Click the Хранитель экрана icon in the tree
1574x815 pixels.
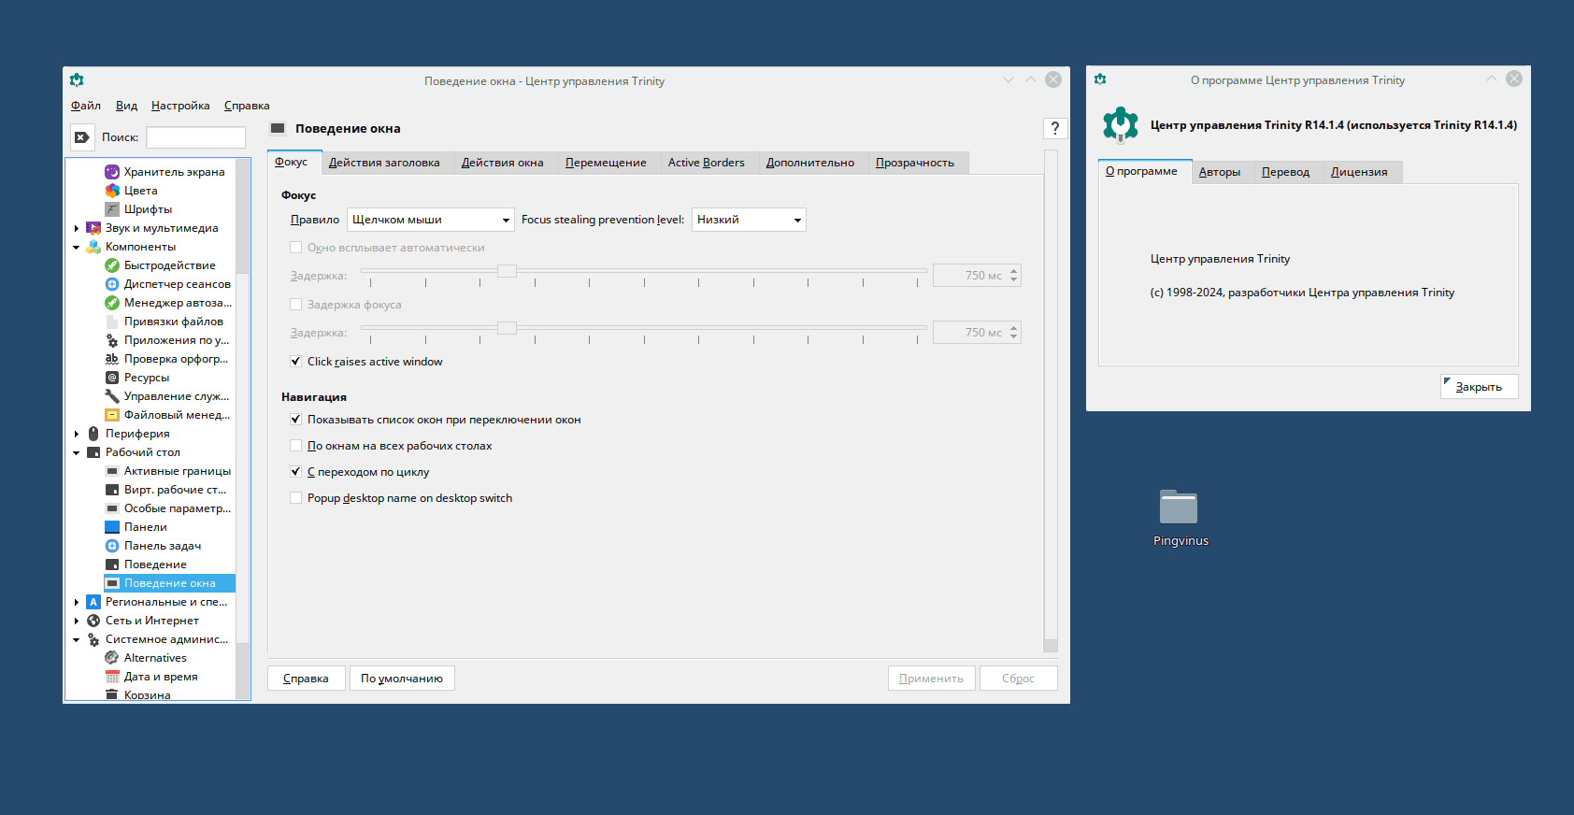(x=112, y=172)
